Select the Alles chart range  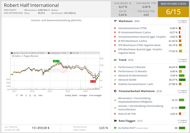click(40, 96)
